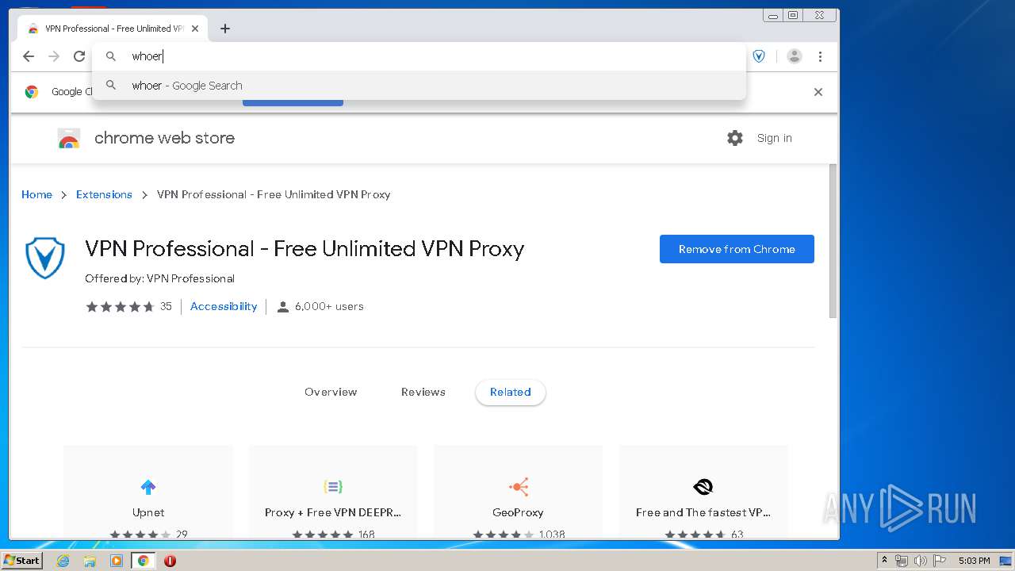
Task: Click the star rating of the extension
Action: (120, 306)
